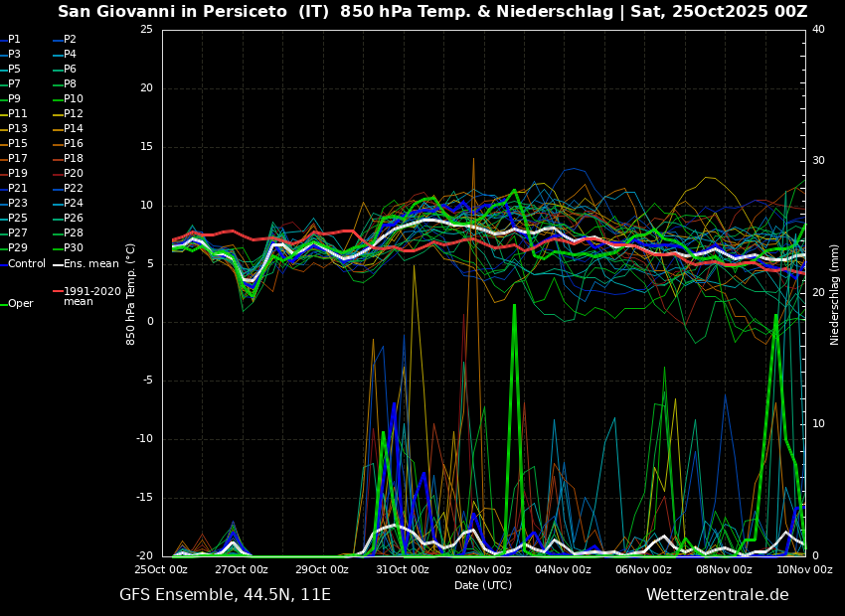Select the Control run legend entry
Screen dimensions: 845x616
coord(27,264)
